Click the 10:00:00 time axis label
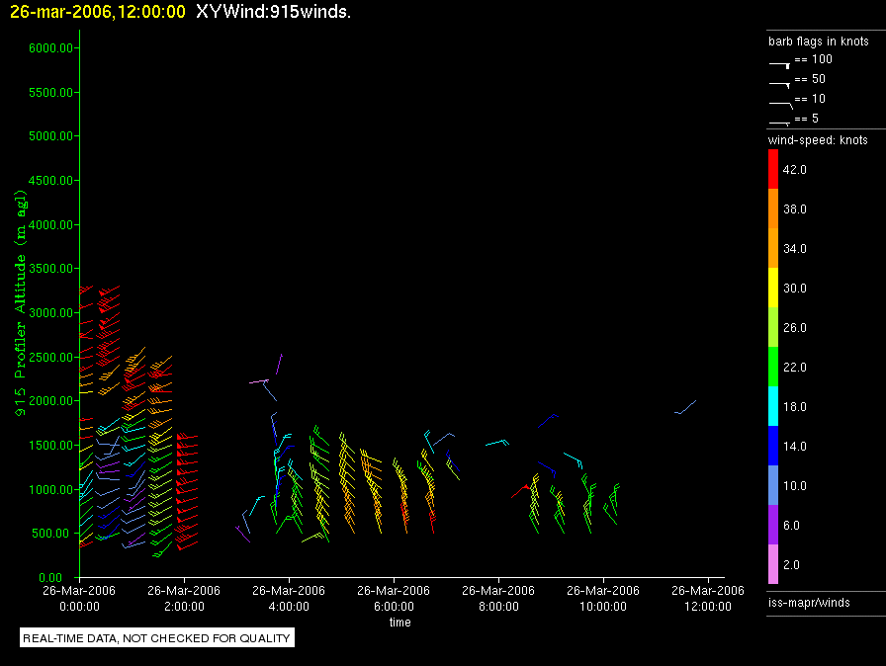The width and height of the screenshot is (886, 666). [603, 606]
